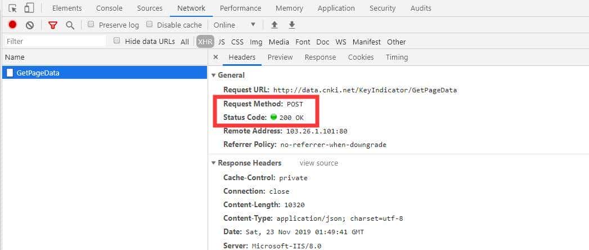
Task: Close the request details pane
Action: pos(216,57)
